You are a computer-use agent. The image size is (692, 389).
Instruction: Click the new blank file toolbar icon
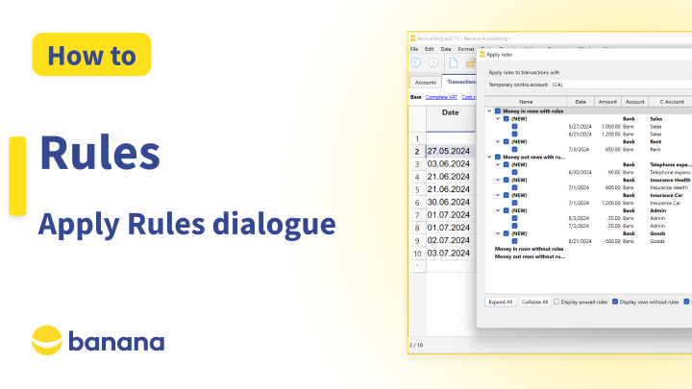pos(454,62)
